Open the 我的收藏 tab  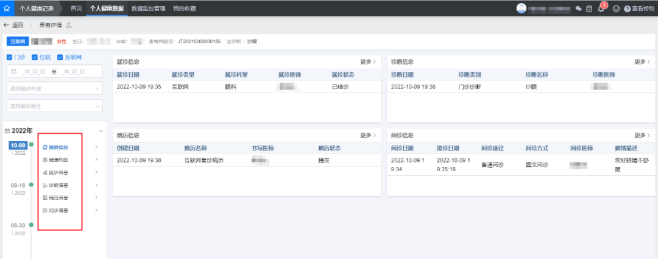184,9
